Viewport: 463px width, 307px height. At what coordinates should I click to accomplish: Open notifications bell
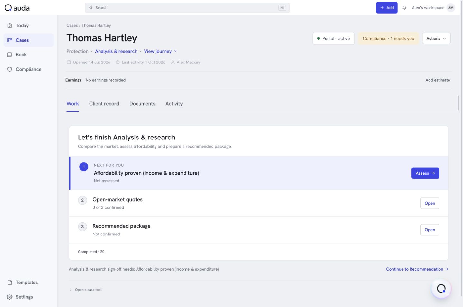(x=404, y=8)
